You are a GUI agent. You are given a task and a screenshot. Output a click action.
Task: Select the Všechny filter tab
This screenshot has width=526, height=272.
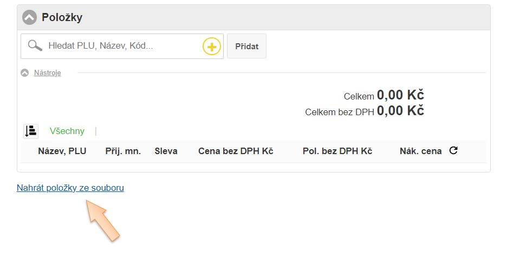coord(67,131)
